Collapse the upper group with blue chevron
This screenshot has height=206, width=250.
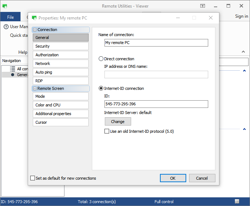[x=244, y=70]
